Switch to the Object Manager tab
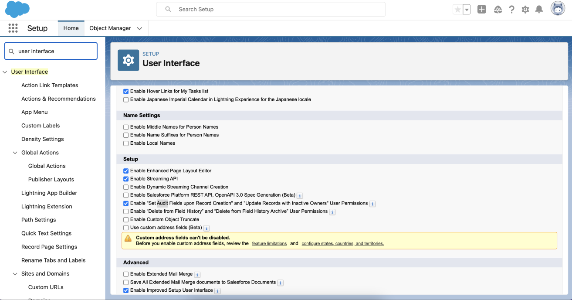Viewport: 572px width, 300px height. pyautogui.click(x=110, y=28)
